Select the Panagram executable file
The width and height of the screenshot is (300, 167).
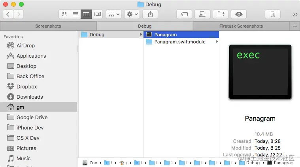click(181, 35)
